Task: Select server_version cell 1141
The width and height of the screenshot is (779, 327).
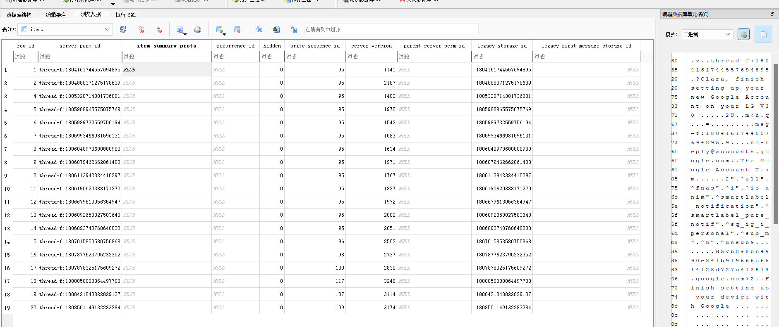Action: pyautogui.click(x=372, y=70)
